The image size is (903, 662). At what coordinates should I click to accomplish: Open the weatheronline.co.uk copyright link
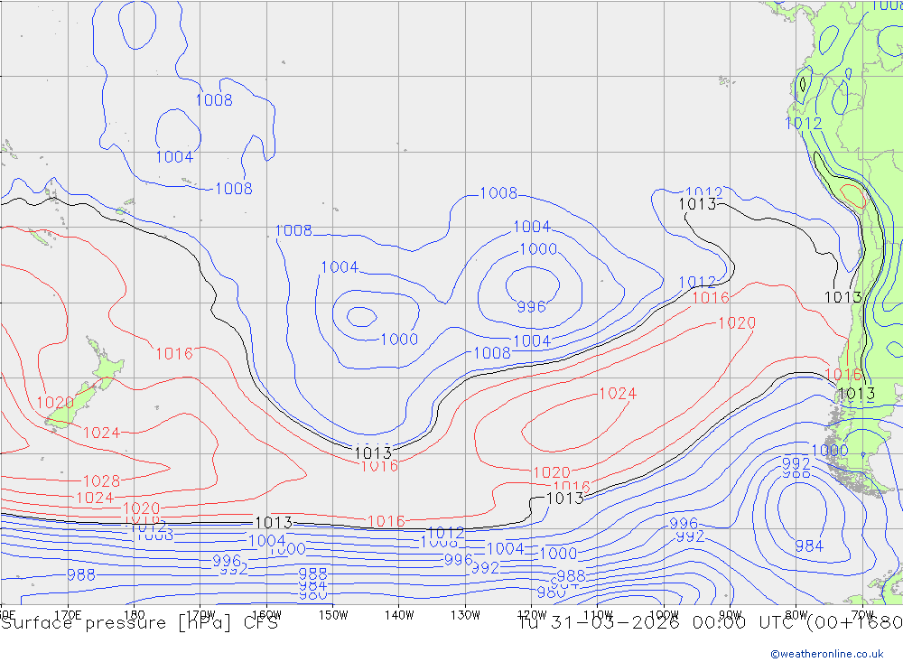pos(827,654)
